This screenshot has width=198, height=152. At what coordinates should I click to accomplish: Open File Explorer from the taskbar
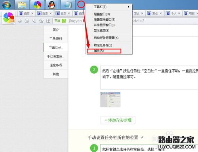click(x=22, y=5)
